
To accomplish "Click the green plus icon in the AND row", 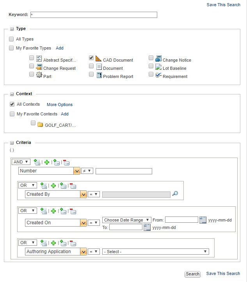I will pyautogui.click(x=47, y=162).
